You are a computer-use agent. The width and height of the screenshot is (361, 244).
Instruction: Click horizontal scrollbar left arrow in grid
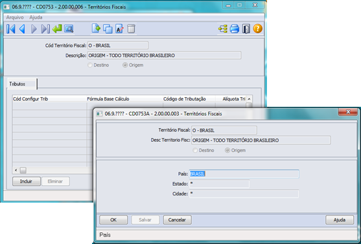tap(16, 170)
